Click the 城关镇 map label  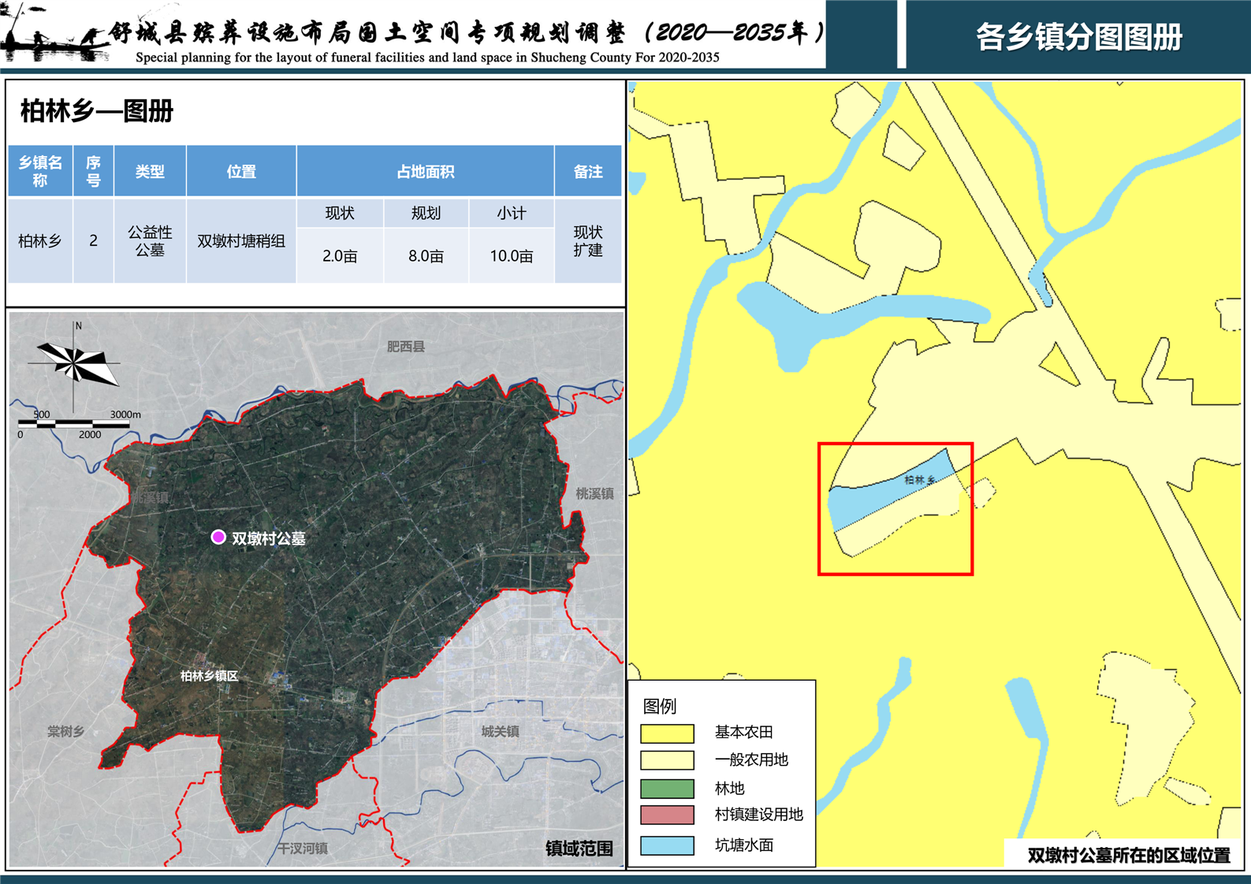501,732
